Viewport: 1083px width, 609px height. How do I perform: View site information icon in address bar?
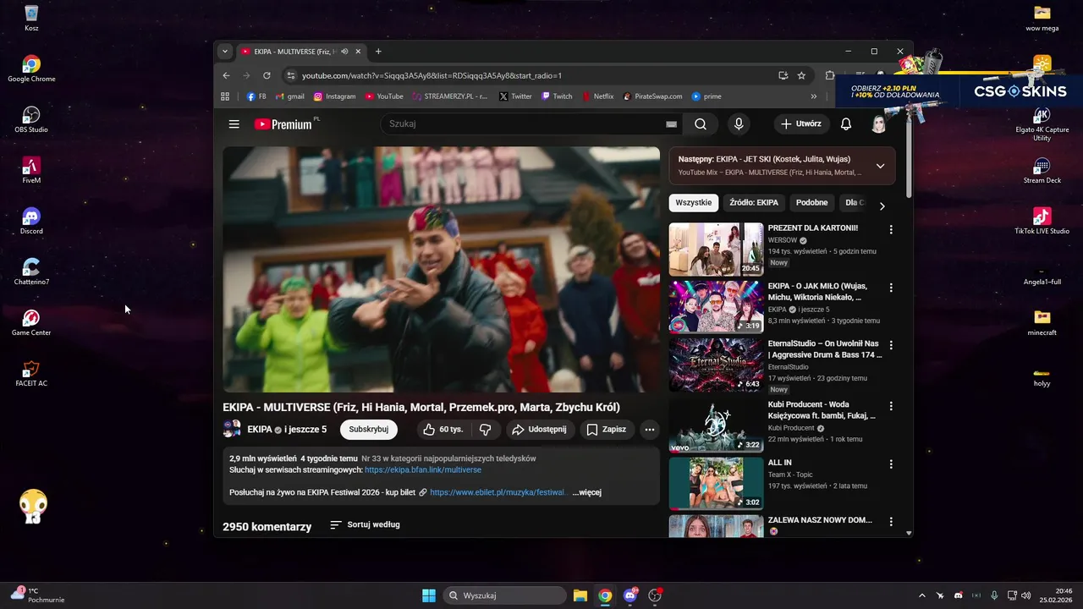[x=290, y=75]
